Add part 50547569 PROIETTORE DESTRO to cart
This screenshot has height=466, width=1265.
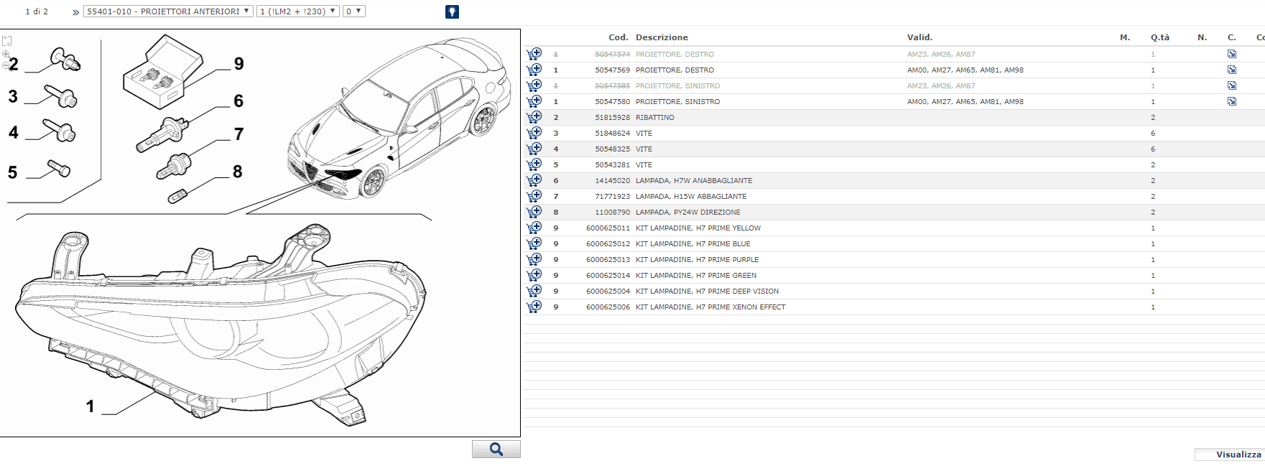[534, 70]
